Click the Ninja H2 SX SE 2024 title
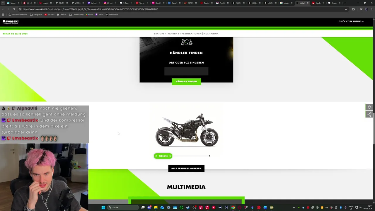Viewport: 375px width, 211px height. click(15, 34)
